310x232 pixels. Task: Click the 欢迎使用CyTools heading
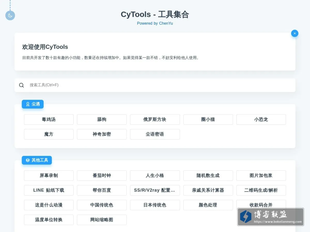[45, 47]
